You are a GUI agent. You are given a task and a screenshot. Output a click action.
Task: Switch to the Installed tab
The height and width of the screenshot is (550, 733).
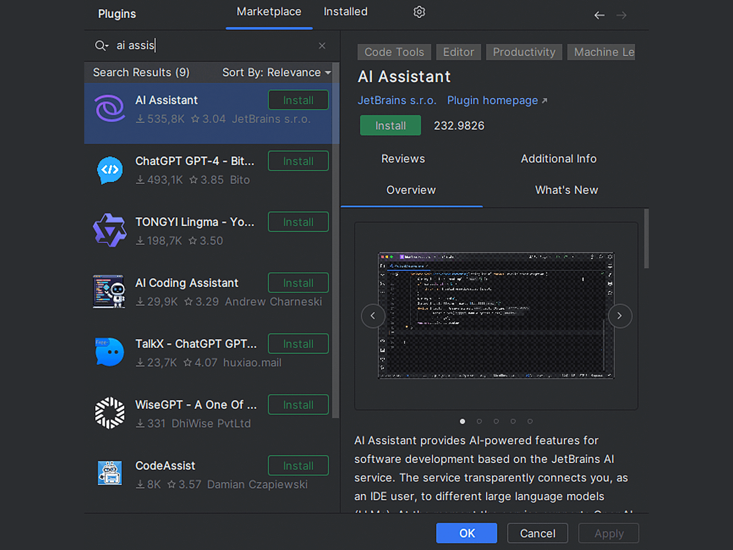click(346, 12)
